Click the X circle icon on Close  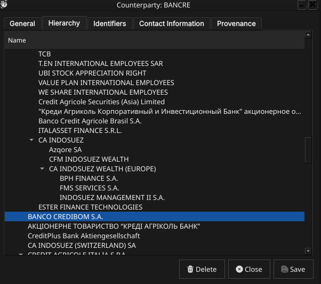tap(239, 269)
